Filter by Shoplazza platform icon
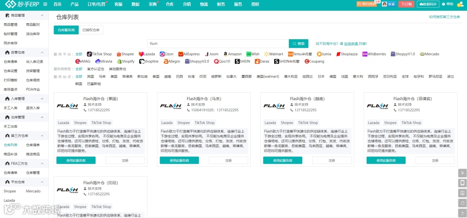 click(x=338, y=54)
